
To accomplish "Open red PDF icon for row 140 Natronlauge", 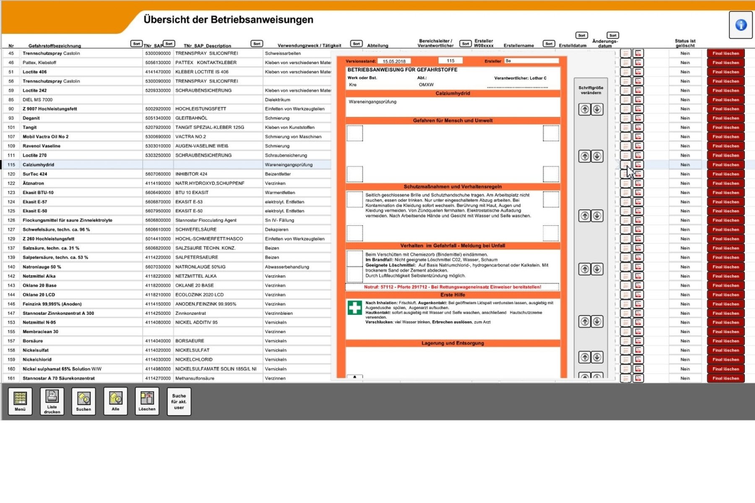I will [638, 267].
